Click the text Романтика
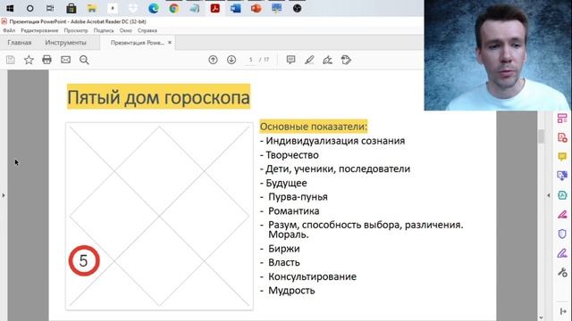Image resolution: width=572 pixels, height=321 pixels. point(294,211)
